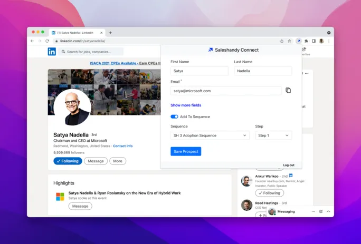361x244 pixels.
Task: Click 9,509,669 followers text
Action: (x=69, y=152)
